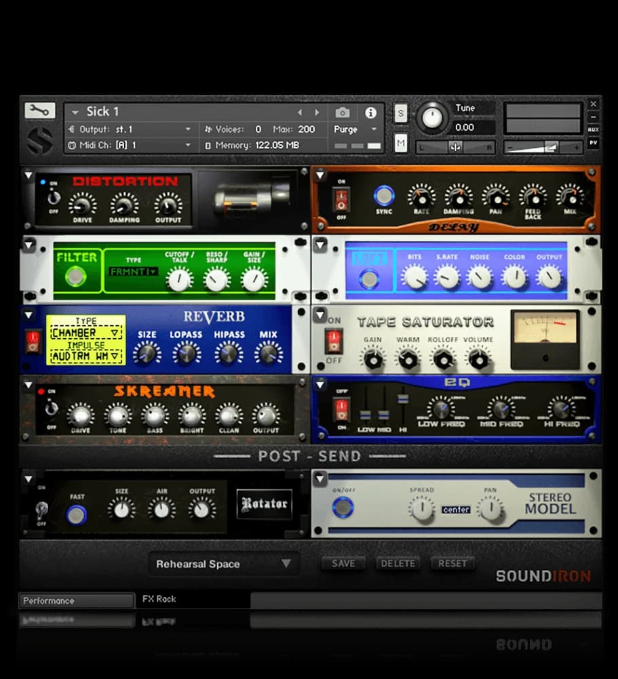Screen dimensions: 618x679
Task: Click the RESET button
Action: 452,563
